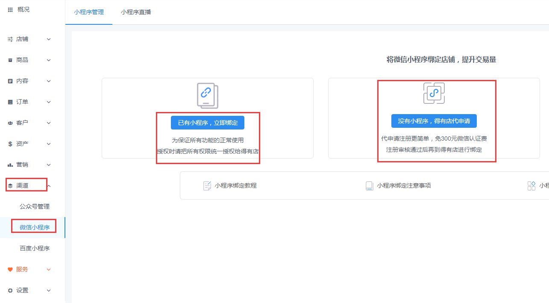Select the 小程序管理 tab
This screenshot has height=303, width=549.
click(x=89, y=12)
